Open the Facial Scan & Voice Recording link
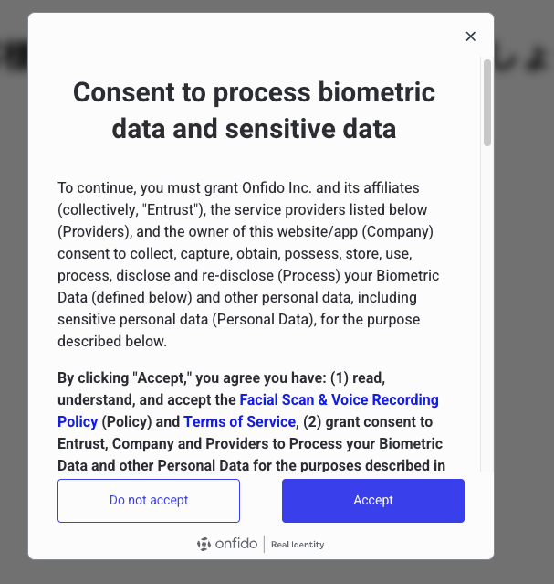The width and height of the screenshot is (554, 584). point(339,399)
